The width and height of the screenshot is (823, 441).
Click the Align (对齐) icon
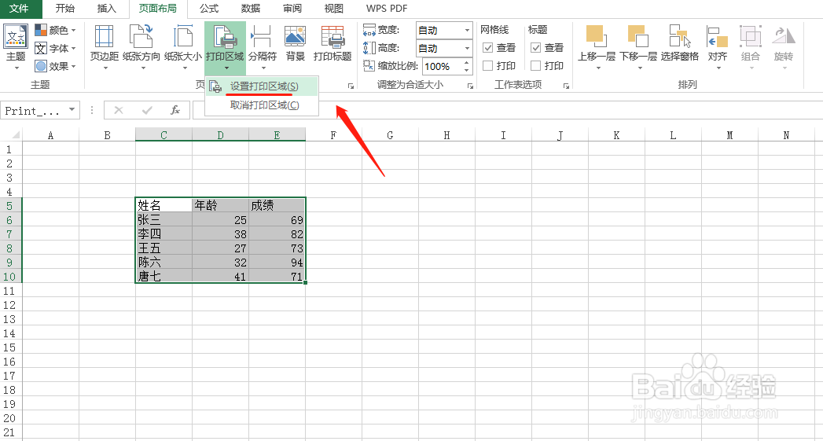pyautogui.click(x=717, y=37)
